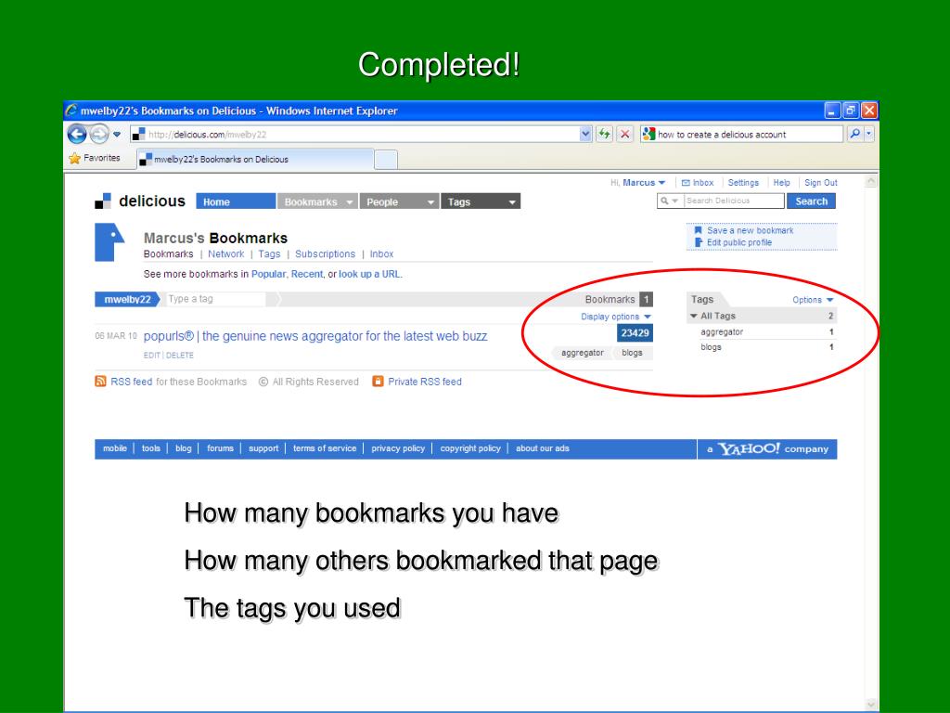Click Sign Out link
950x713 pixels.
click(821, 183)
